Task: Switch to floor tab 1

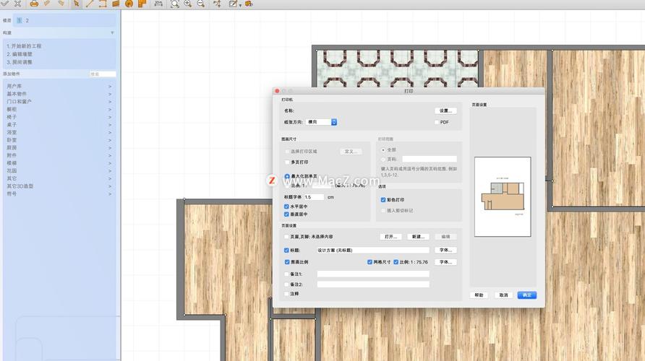Action: point(19,20)
